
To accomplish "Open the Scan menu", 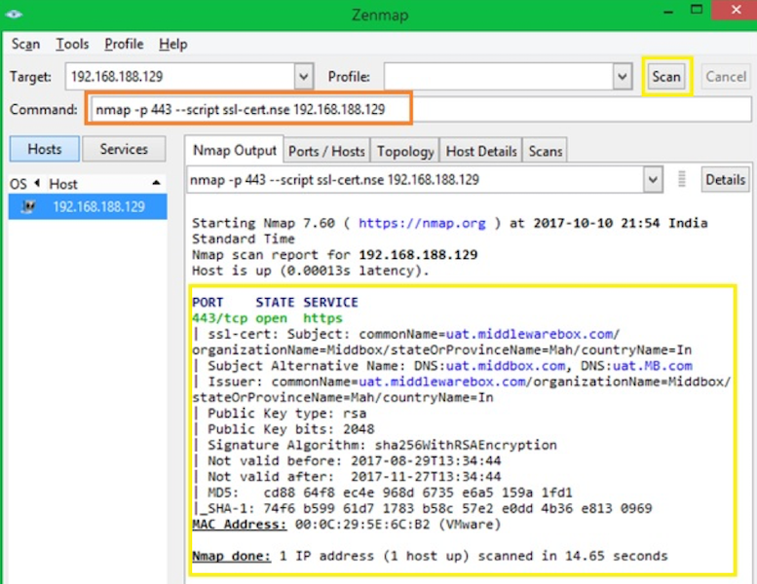I will coord(25,44).
